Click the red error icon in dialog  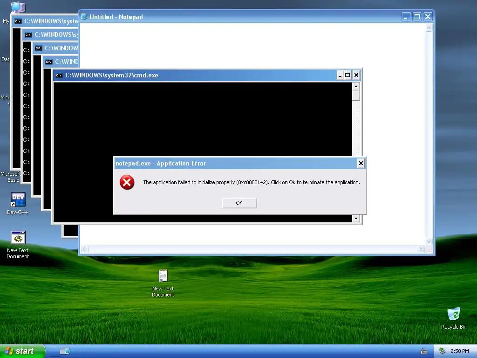pyautogui.click(x=127, y=182)
